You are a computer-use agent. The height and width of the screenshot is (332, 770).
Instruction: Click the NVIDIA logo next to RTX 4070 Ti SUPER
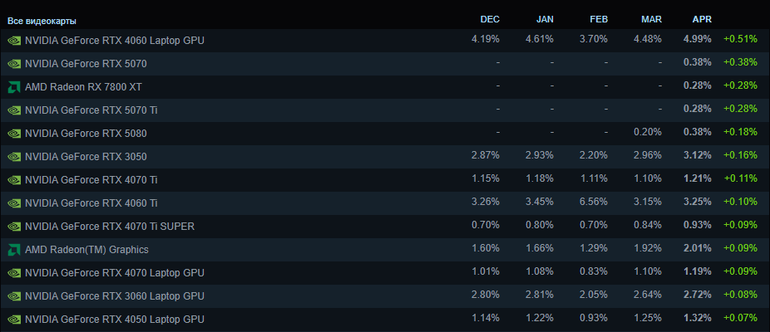coord(14,226)
